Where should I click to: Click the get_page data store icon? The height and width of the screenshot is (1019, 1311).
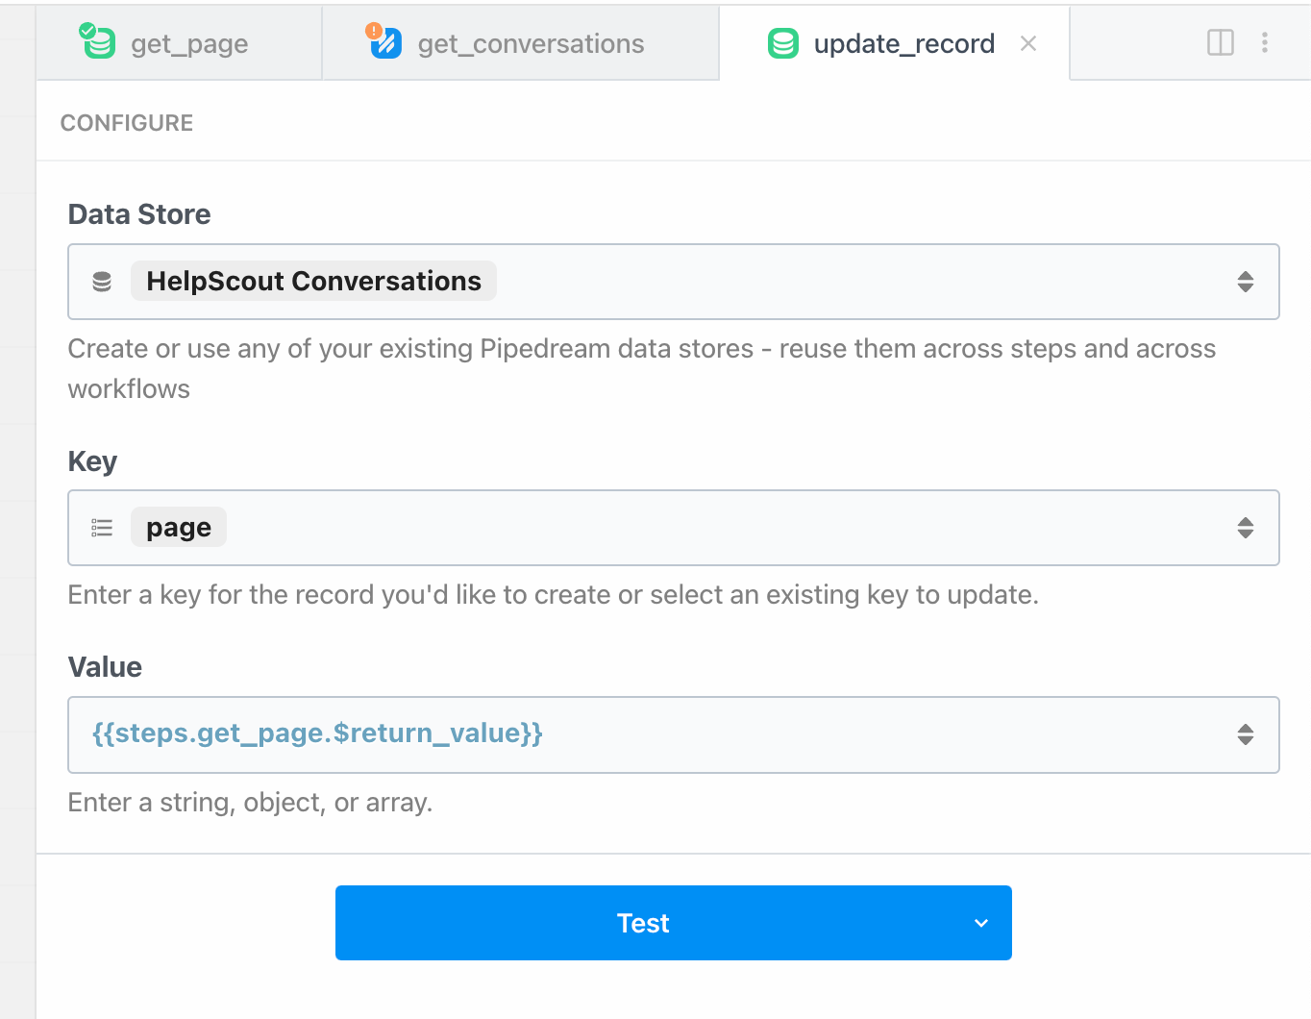pos(97,41)
